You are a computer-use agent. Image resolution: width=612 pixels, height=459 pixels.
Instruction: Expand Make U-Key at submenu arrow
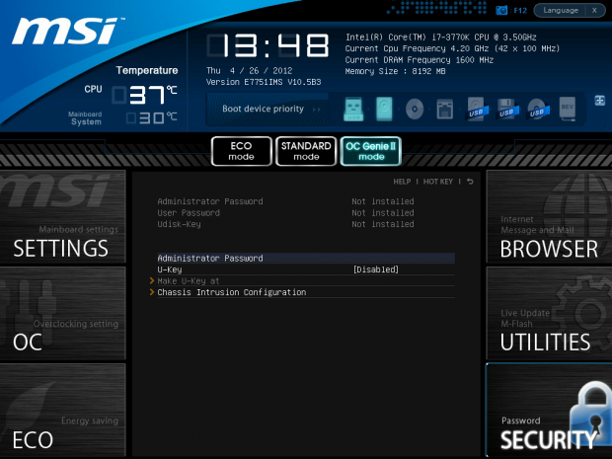pyautogui.click(x=152, y=280)
